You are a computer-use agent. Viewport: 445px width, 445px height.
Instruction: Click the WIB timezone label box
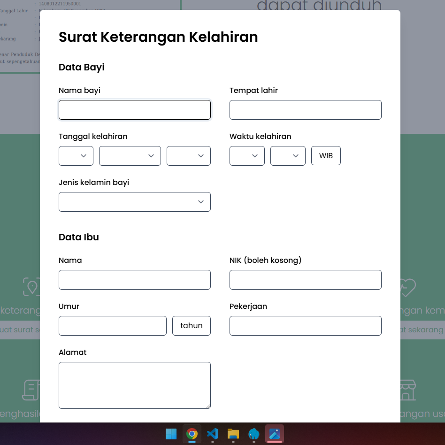point(326,156)
